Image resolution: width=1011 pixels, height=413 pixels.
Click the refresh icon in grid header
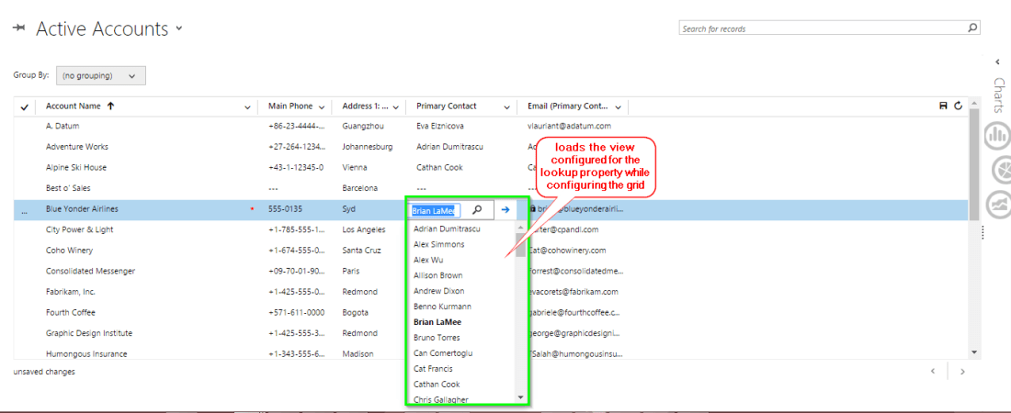[x=958, y=106]
